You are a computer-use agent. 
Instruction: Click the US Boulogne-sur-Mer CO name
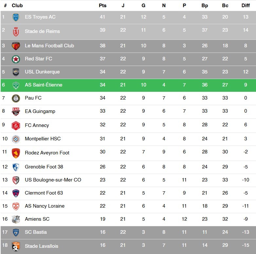point(53,180)
